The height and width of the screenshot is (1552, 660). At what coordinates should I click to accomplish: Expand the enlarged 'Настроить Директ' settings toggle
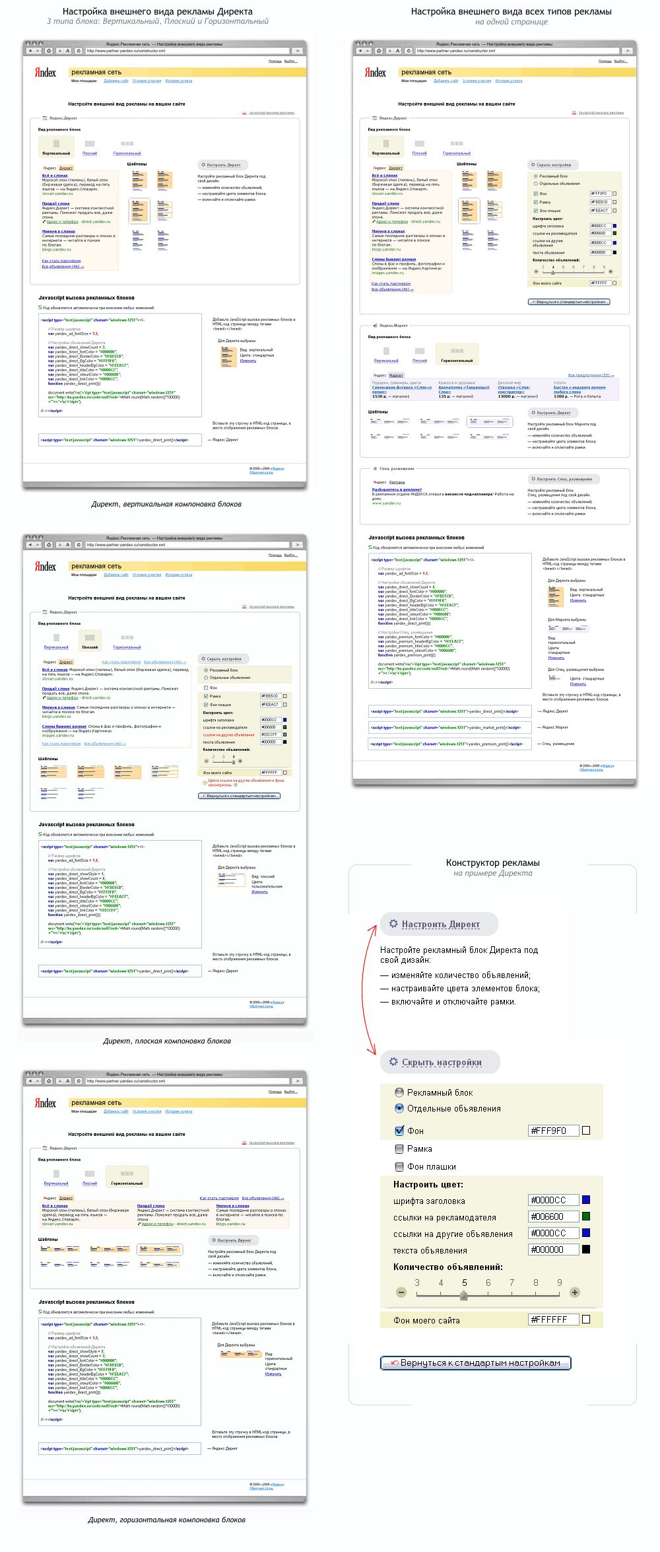440,925
